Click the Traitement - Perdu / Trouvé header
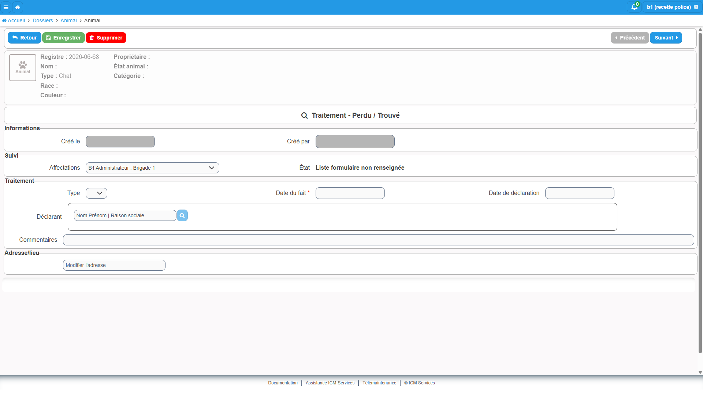Viewport: 703px width, 395px height. pyautogui.click(x=350, y=116)
